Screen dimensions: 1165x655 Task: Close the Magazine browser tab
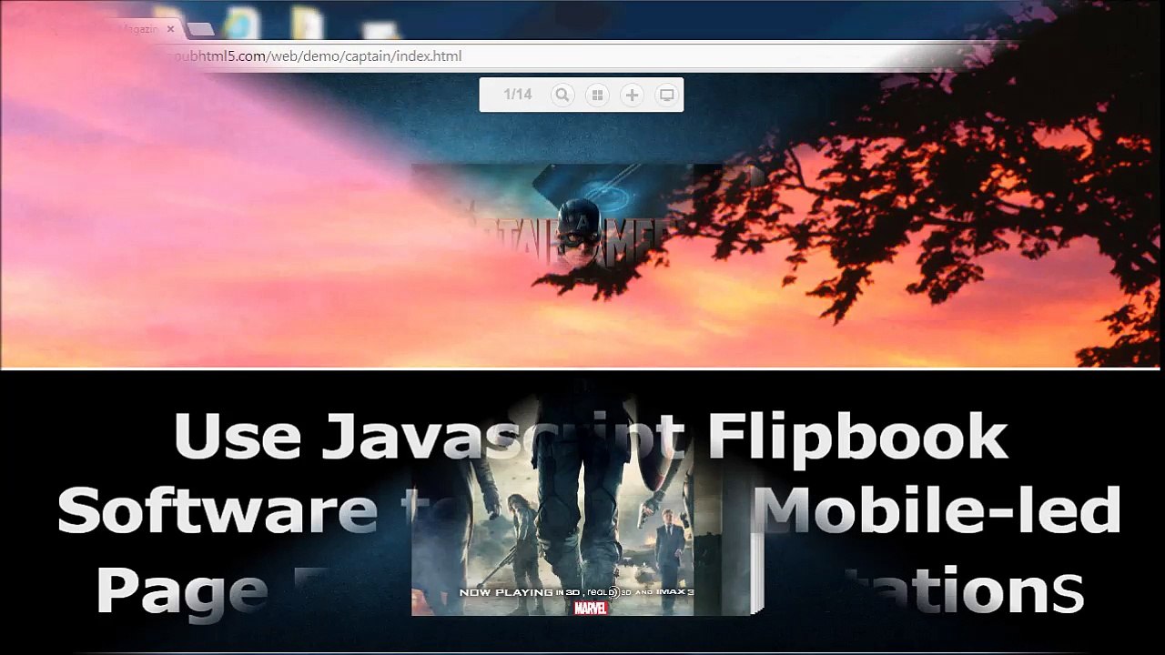pos(170,29)
